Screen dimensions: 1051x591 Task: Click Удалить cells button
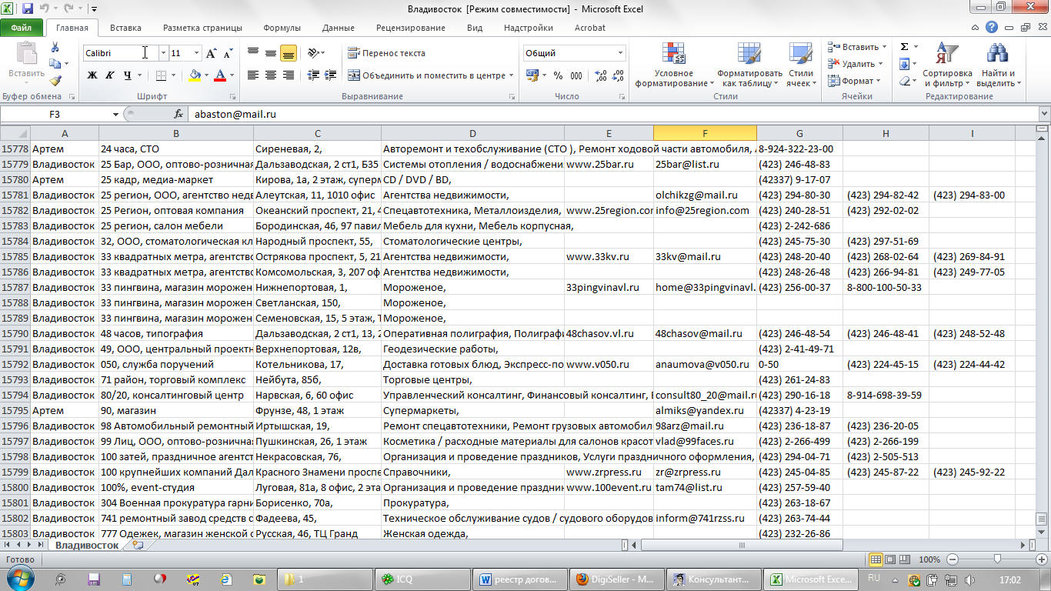click(852, 64)
